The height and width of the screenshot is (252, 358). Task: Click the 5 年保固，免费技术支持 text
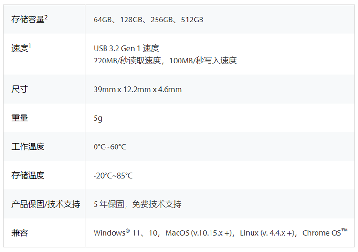(137, 204)
